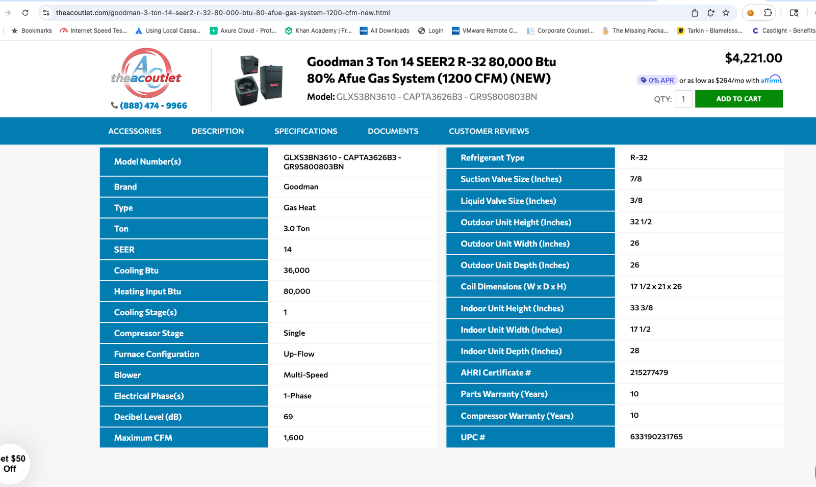816x487 pixels.
Task: Reload the current page
Action: tap(25, 13)
